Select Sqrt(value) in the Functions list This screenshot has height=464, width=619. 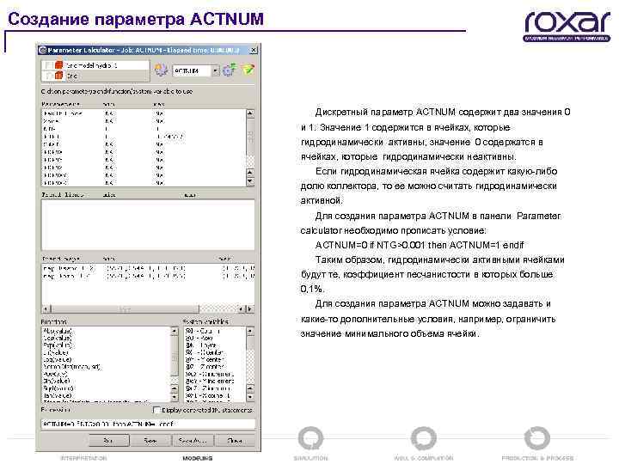[x=58, y=388]
